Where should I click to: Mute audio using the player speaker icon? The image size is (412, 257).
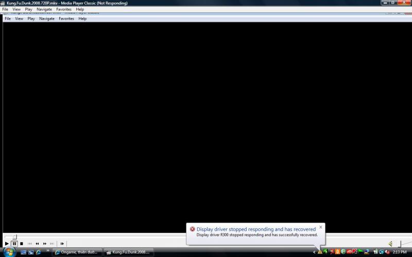coord(391,244)
